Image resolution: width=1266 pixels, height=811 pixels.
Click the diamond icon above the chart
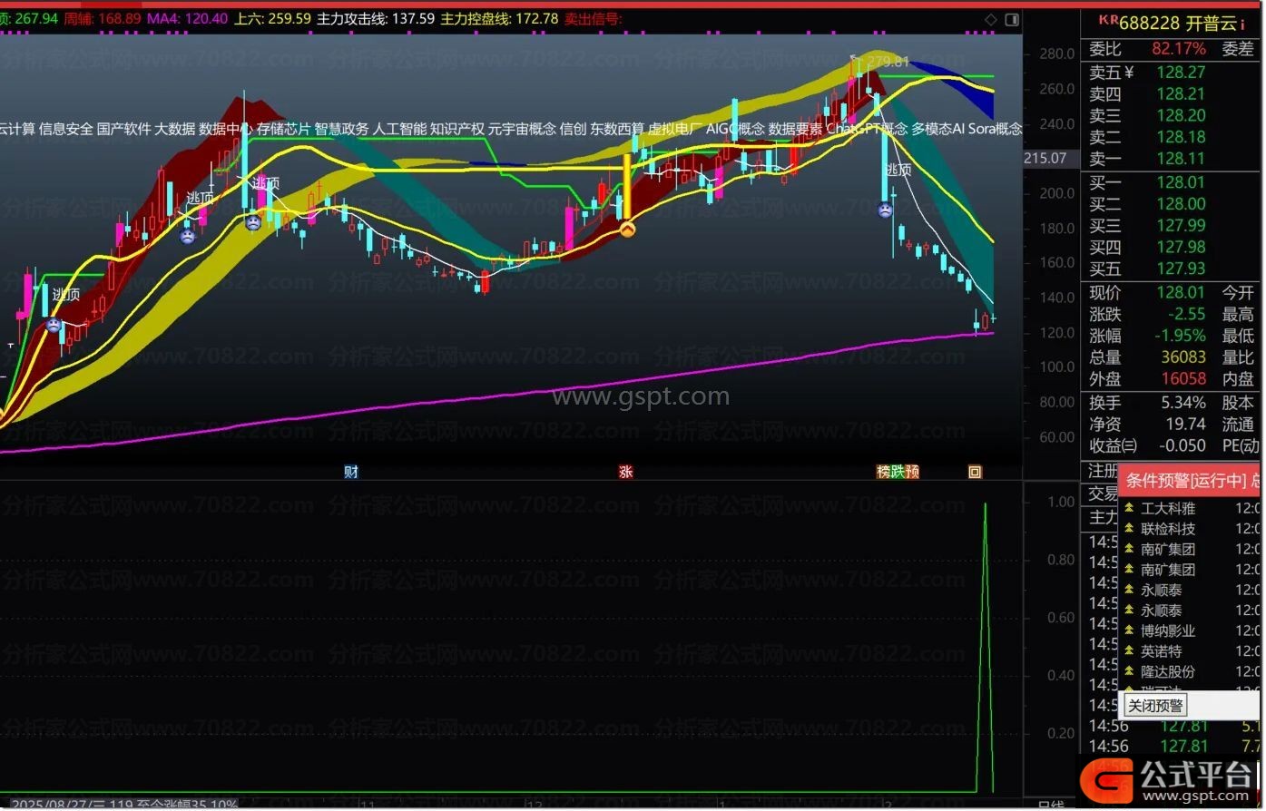[x=990, y=19]
